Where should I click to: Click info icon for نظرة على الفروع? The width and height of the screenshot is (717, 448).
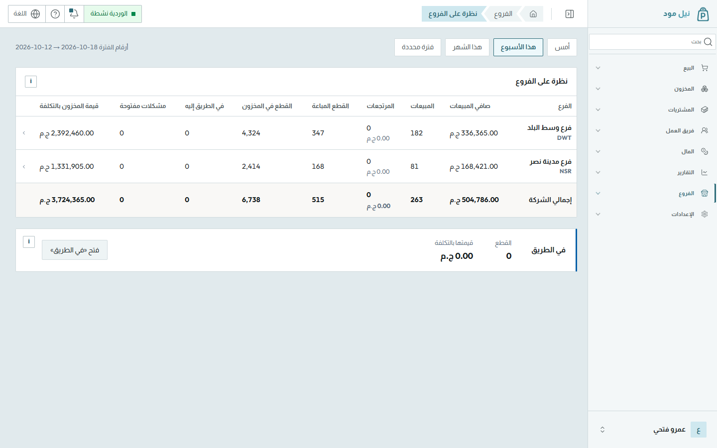31,81
